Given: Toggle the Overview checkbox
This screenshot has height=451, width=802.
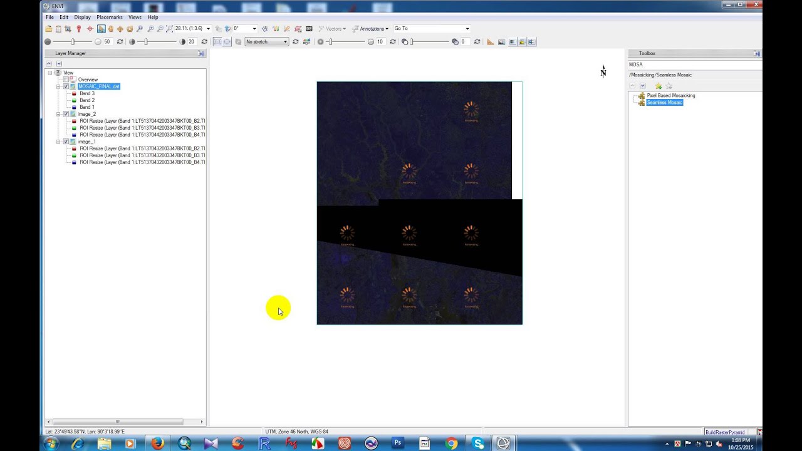Looking at the screenshot, I should (x=66, y=80).
